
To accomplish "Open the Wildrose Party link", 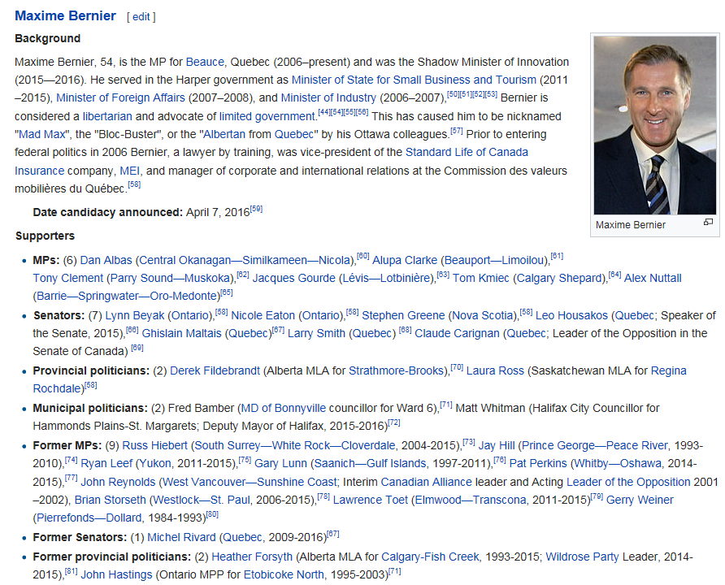I will (x=582, y=557).
